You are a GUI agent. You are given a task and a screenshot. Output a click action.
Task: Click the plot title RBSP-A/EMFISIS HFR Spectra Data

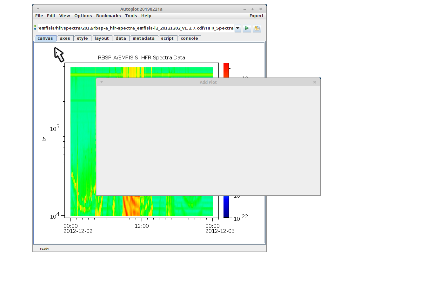coord(141,58)
